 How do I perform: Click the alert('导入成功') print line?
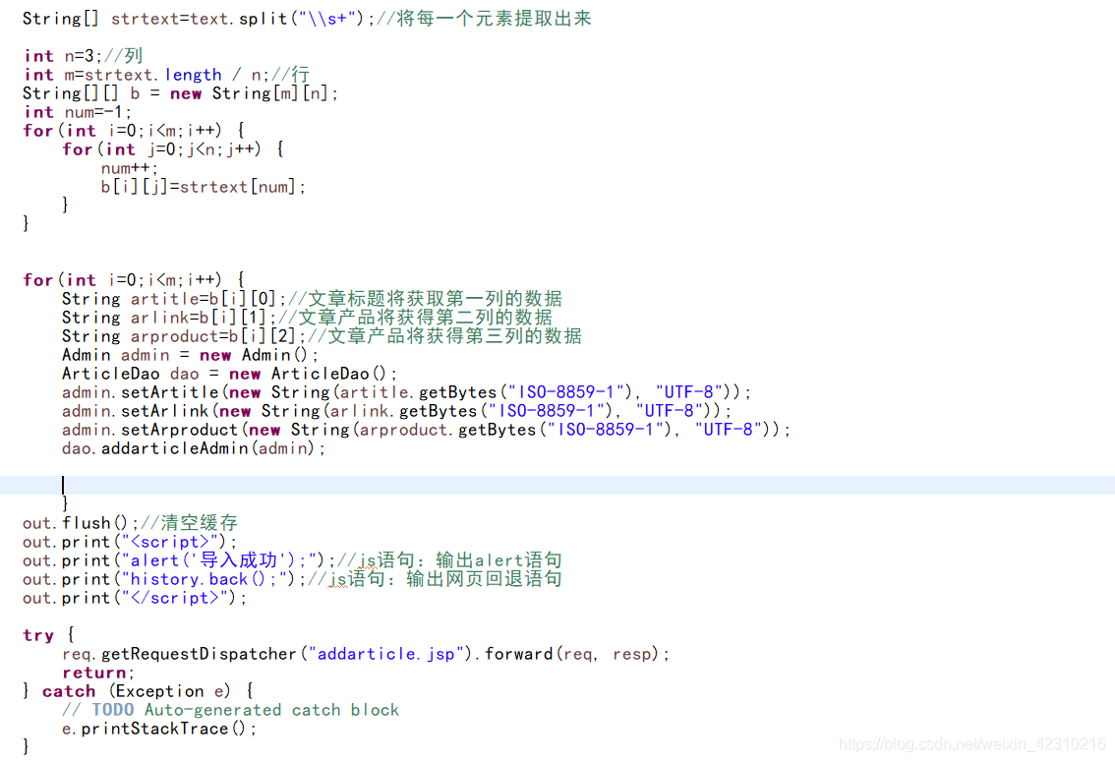(292, 560)
